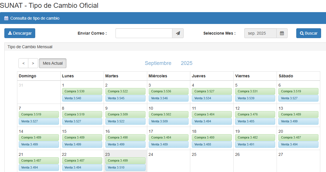Screen dimensions: 326x172
Task: Select Compra 3.499 on day 23
Action: [125, 160]
